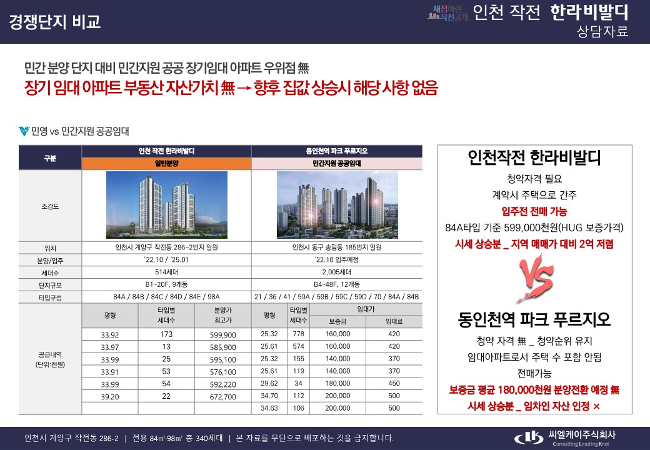Viewport: 650px width, 450px height.
Task: Click the 청약자격 필요 line
Action: coord(534,179)
